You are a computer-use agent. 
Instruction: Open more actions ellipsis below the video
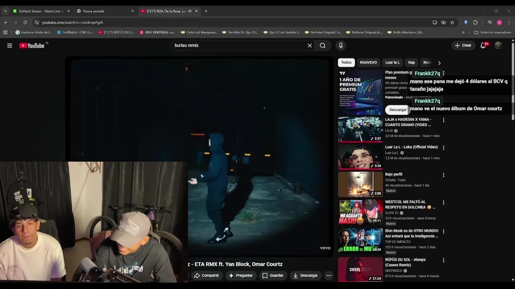coord(329,275)
